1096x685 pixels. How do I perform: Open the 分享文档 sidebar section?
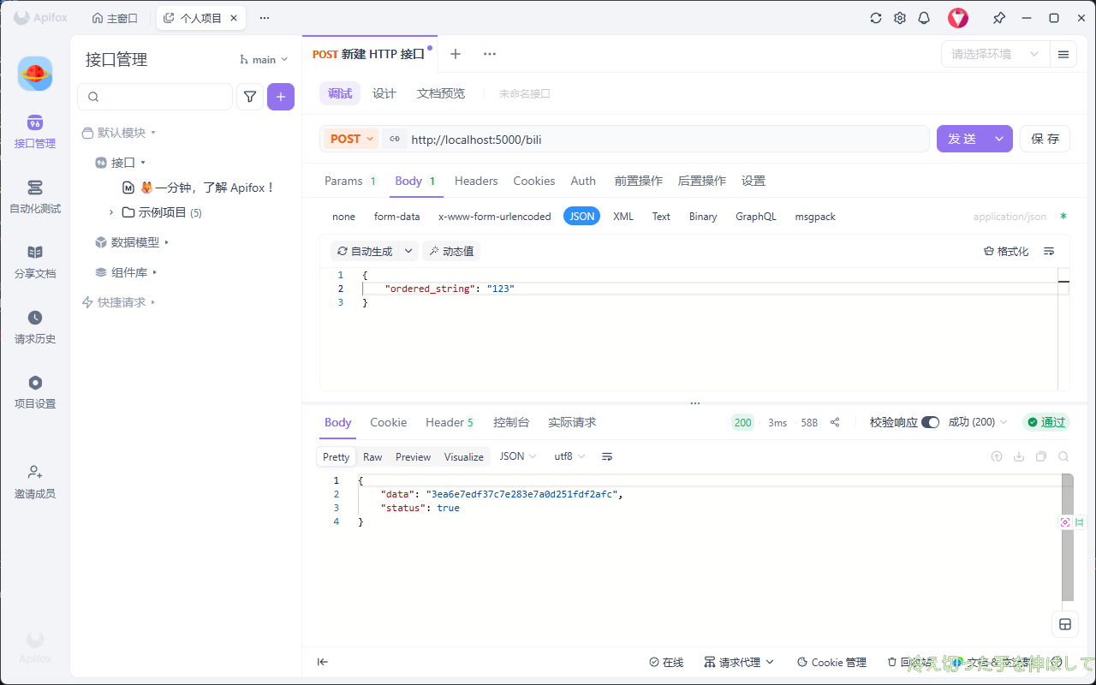point(35,261)
